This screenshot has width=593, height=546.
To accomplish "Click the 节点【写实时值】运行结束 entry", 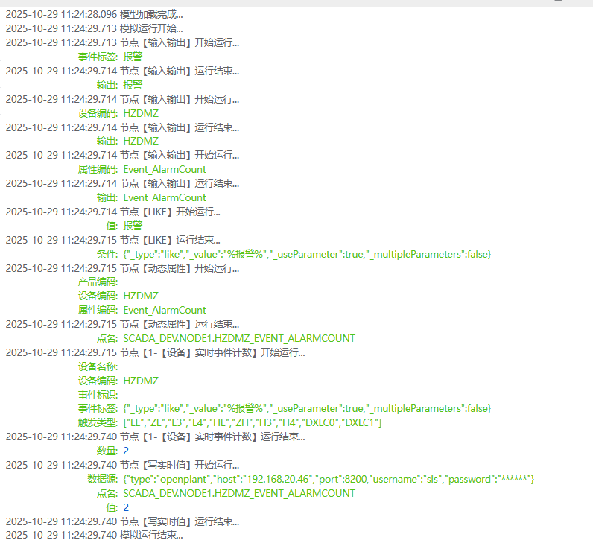I will [x=122, y=521].
